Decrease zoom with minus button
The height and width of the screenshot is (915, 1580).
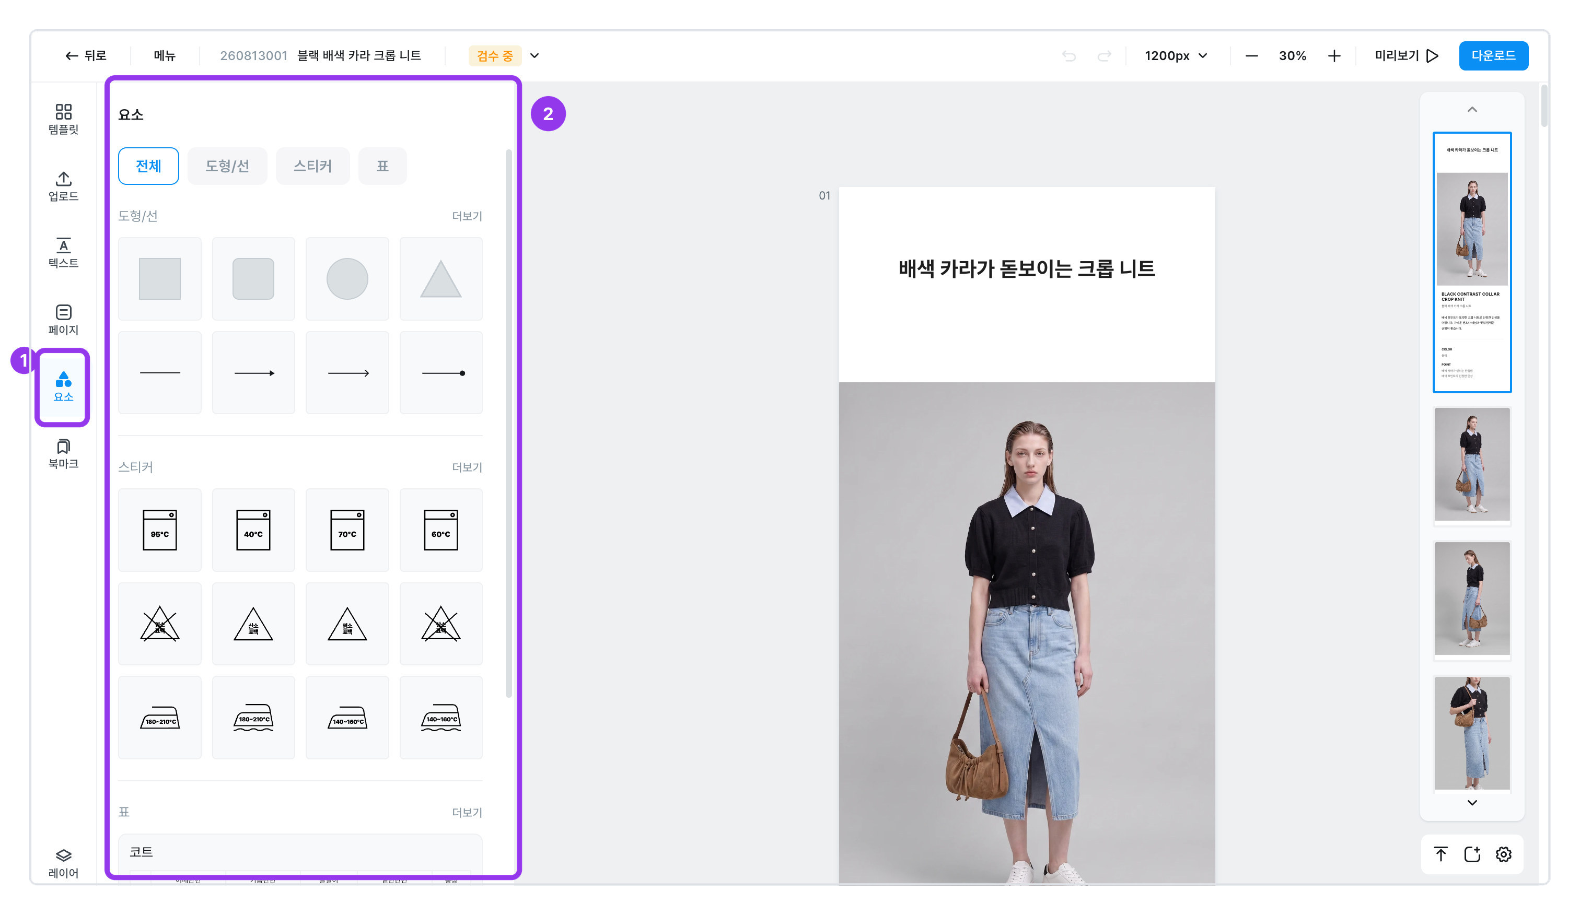click(x=1251, y=56)
